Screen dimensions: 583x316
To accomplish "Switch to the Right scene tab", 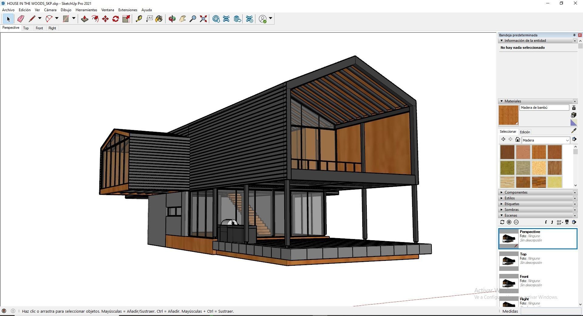I will click(x=52, y=28).
